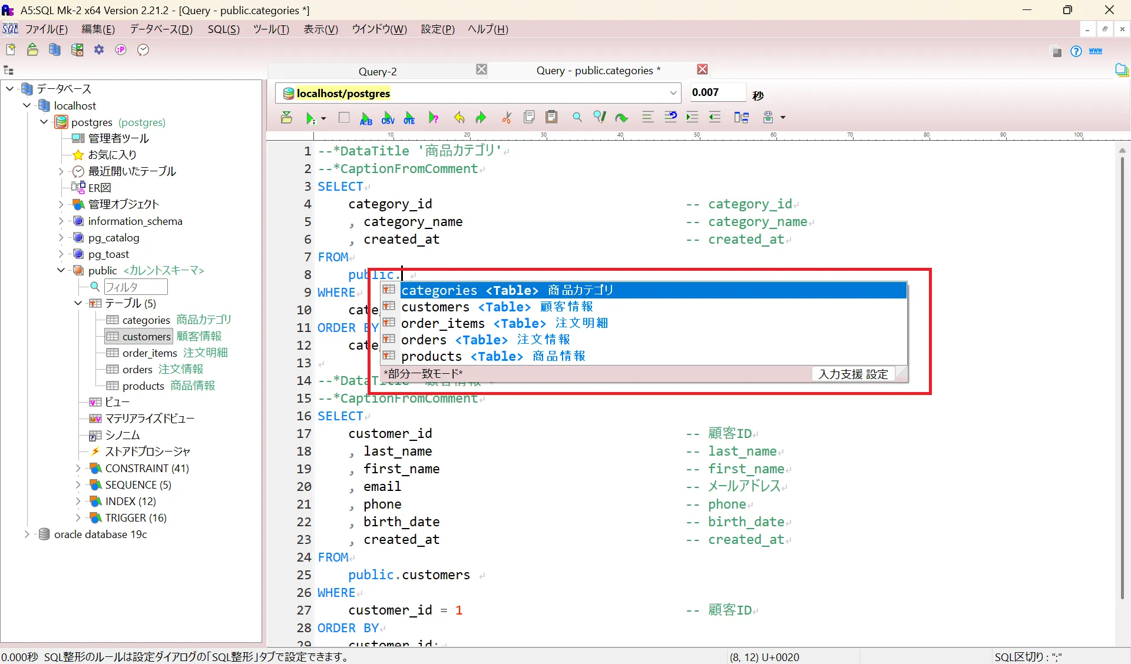Expand the 最近開いたテーブル node
This screenshot has width=1131, height=664.
coord(61,171)
